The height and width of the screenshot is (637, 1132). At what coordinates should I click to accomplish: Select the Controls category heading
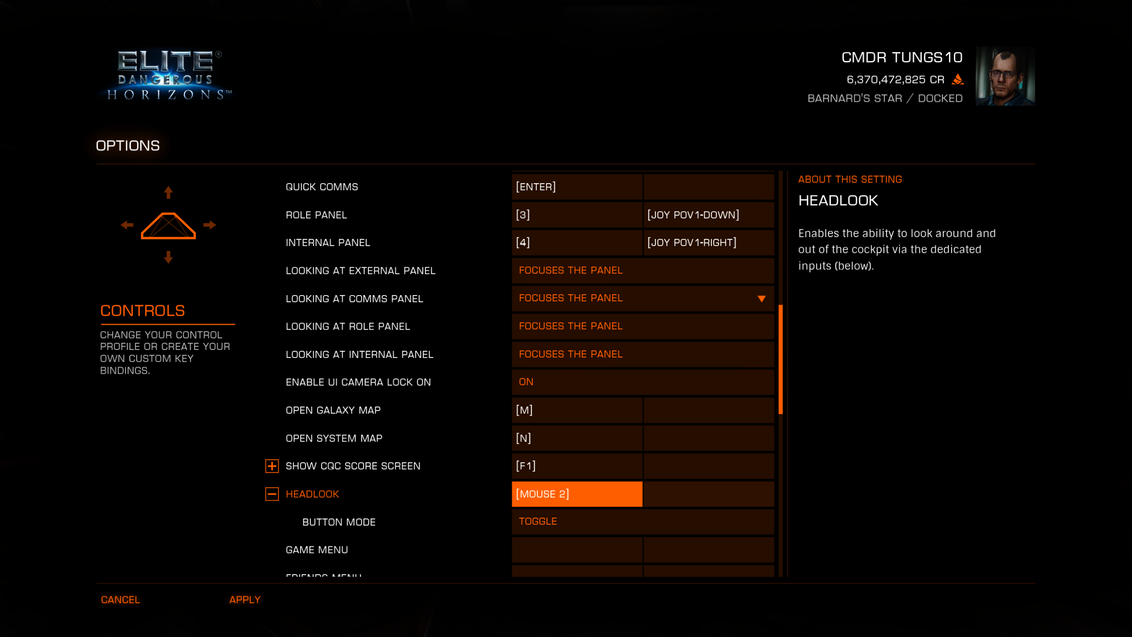click(142, 311)
